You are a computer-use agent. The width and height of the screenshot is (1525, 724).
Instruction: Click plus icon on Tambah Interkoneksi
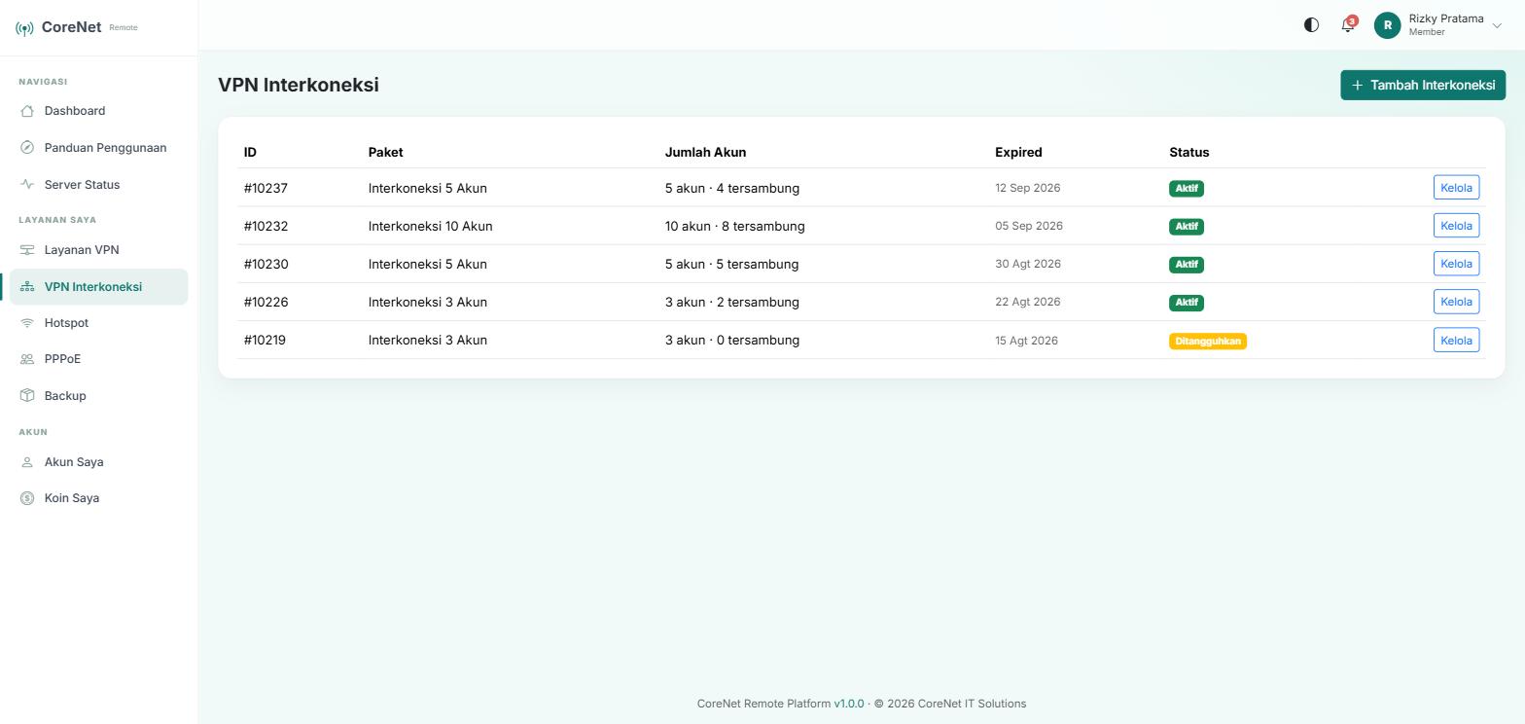coord(1357,86)
